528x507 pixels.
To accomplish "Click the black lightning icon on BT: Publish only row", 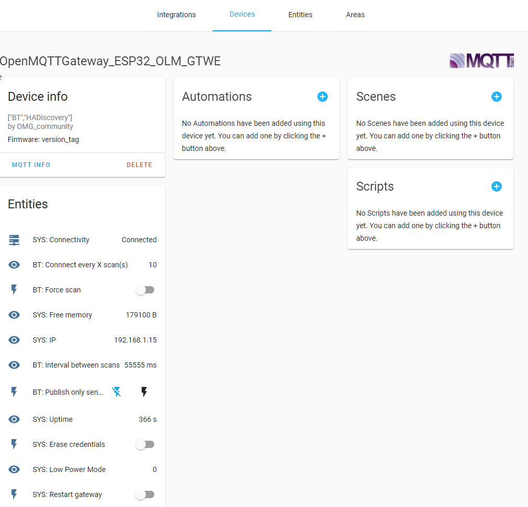I will [x=144, y=392].
